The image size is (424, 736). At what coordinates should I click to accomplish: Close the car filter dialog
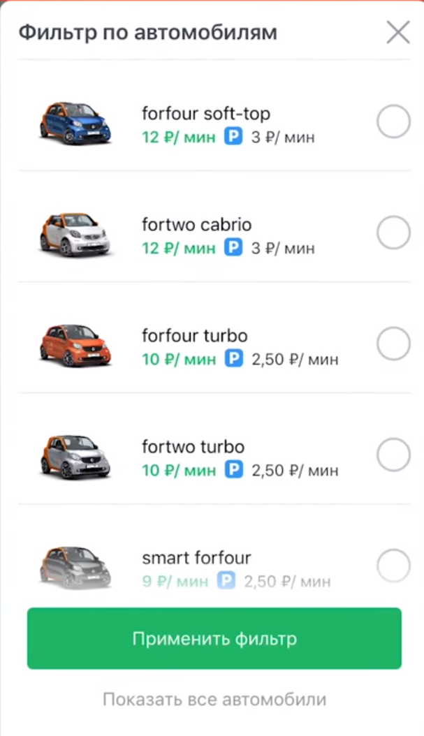pyautogui.click(x=398, y=32)
